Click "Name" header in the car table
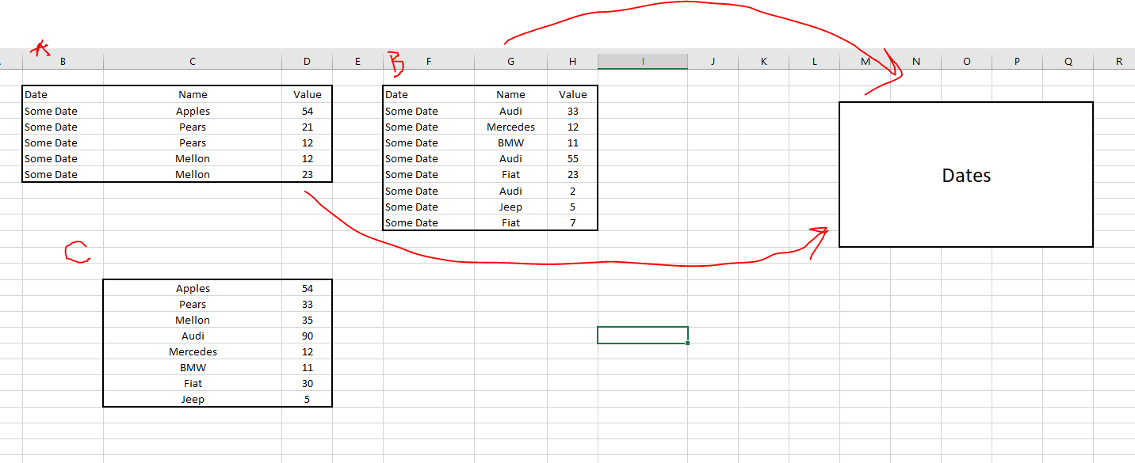Image resolution: width=1135 pixels, height=463 pixels. pyautogui.click(x=510, y=94)
